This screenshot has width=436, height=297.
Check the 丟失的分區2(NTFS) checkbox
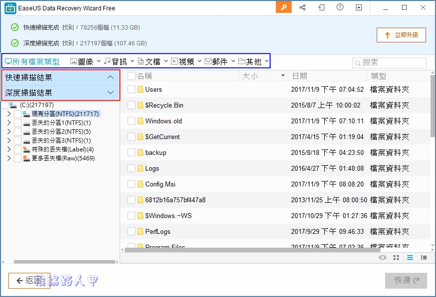(18, 132)
